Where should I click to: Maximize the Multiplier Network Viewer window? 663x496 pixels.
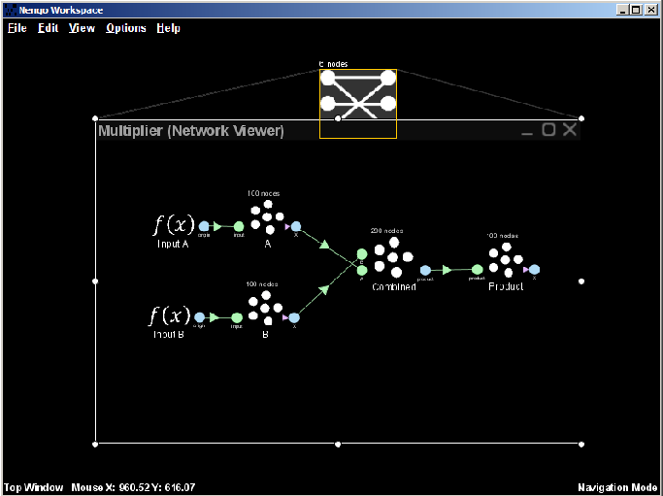(548, 130)
